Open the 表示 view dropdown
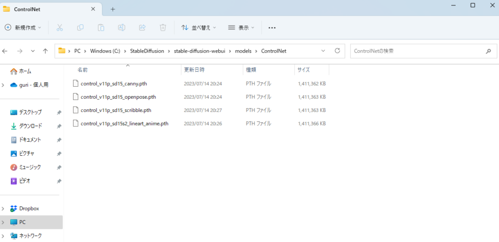Viewport: 499px width, 242px height. 241,28
